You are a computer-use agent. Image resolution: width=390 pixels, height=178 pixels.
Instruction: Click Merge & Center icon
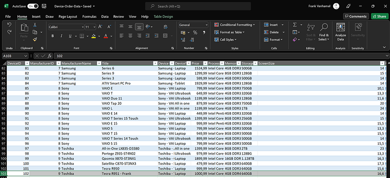point(165,36)
